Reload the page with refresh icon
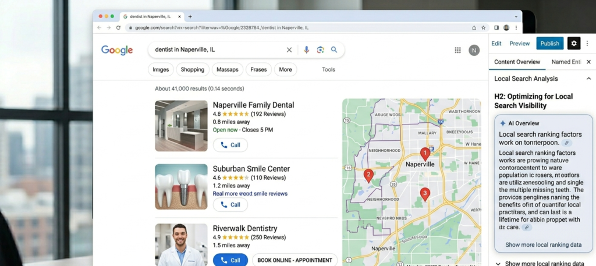The width and height of the screenshot is (596, 266). tap(118, 28)
